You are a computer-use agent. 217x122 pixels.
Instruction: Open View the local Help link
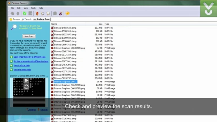pyautogui.click(x=22, y=65)
